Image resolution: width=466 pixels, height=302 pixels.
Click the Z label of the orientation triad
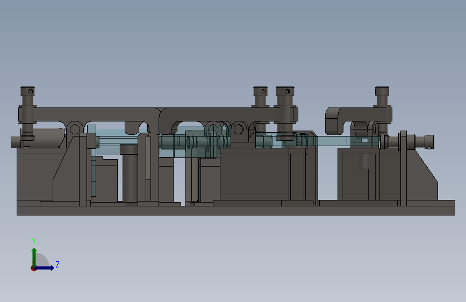point(58,264)
